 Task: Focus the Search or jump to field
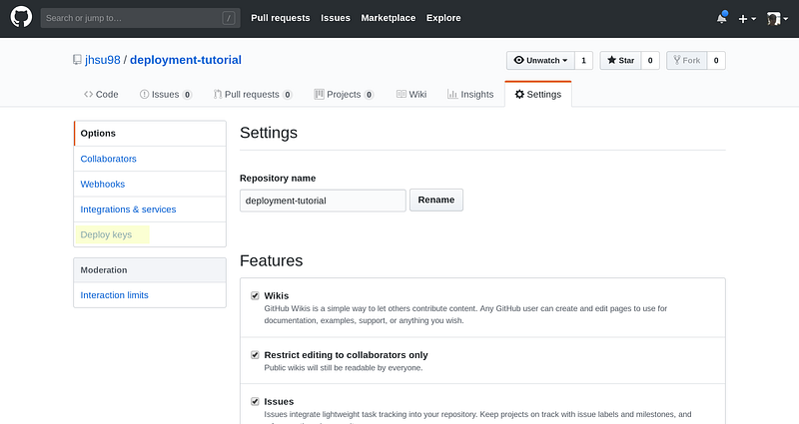coord(140,18)
